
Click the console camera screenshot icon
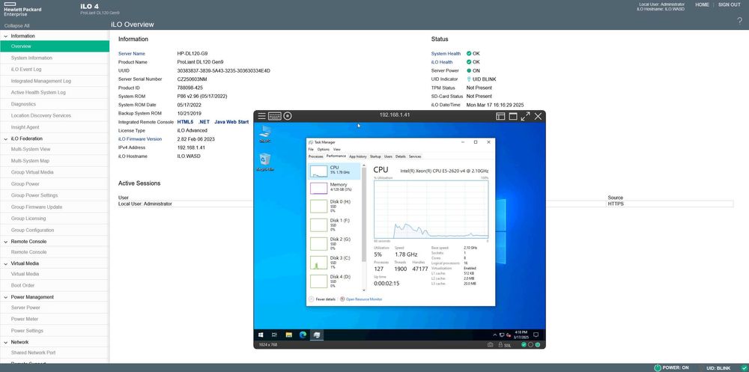(490, 344)
